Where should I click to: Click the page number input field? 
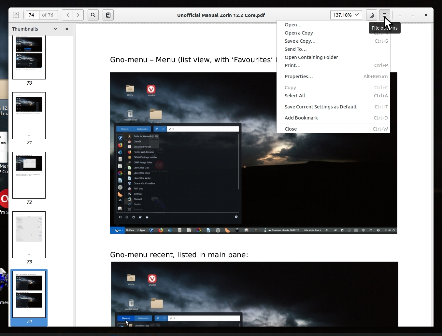point(32,15)
